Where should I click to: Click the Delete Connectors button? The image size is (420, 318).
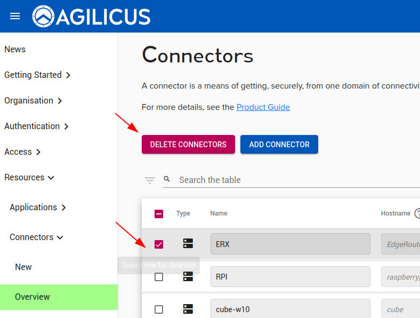[x=188, y=145]
